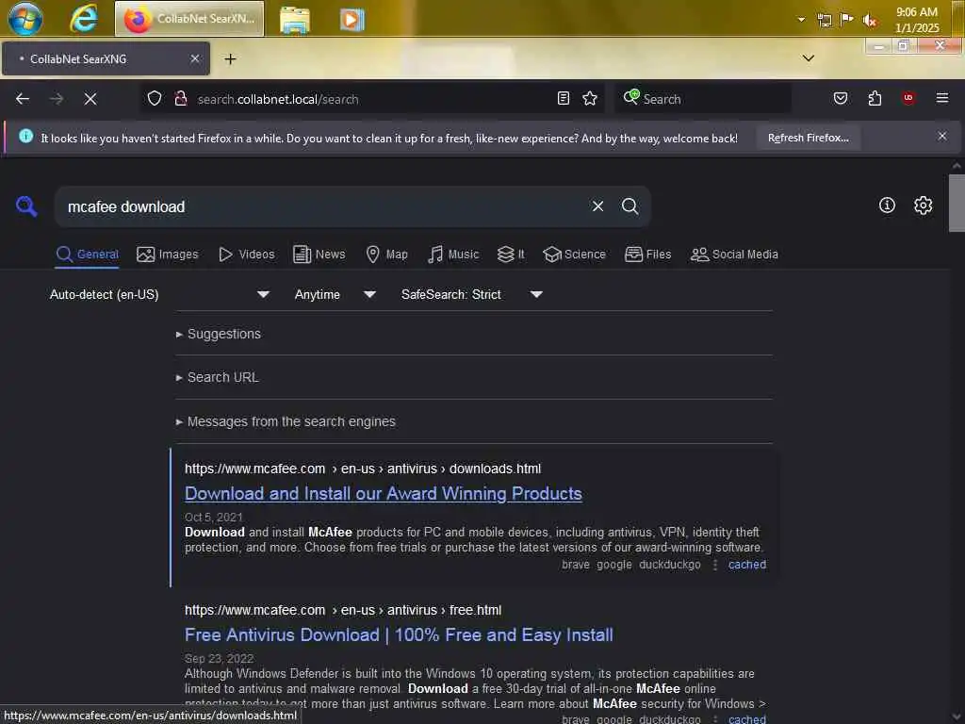Viewport: 965px width, 724px height.
Task: Open the list all tabs chevron
Action: point(808,58)
